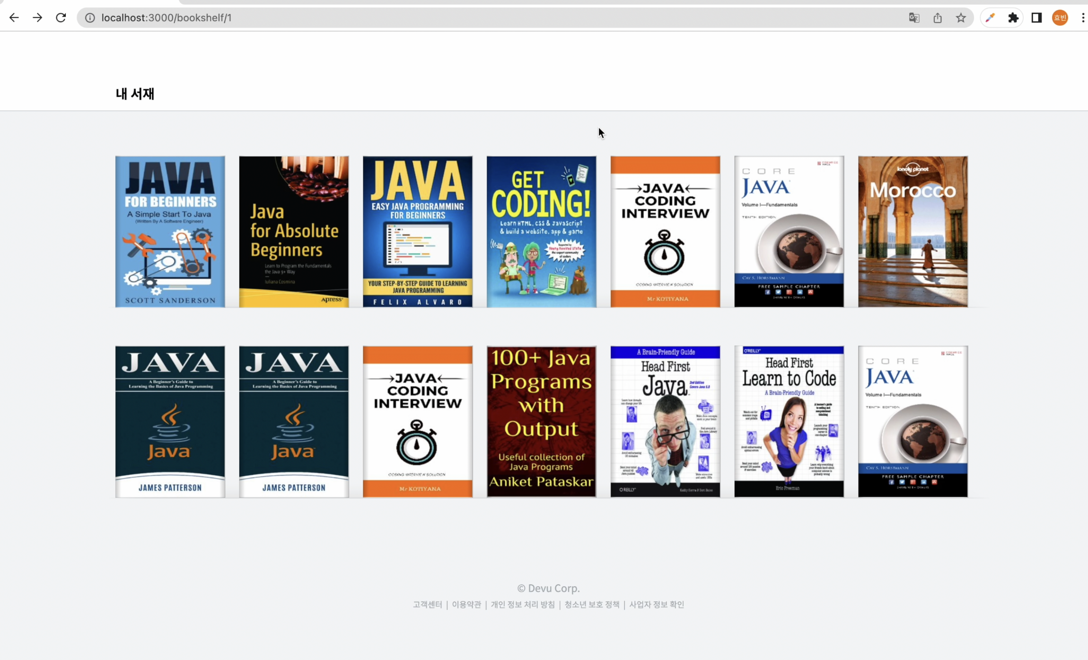Open the orange profile avatar

point(1060,18)
